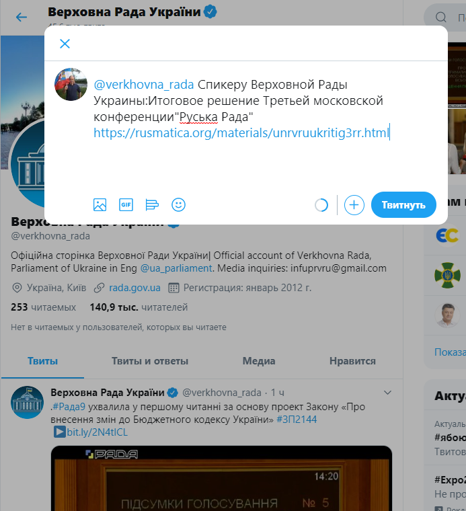Image resolution: width=466 pixels, height=511 pixels.
Task: Click the composer's profile avatar
Action: click(71, 84)
